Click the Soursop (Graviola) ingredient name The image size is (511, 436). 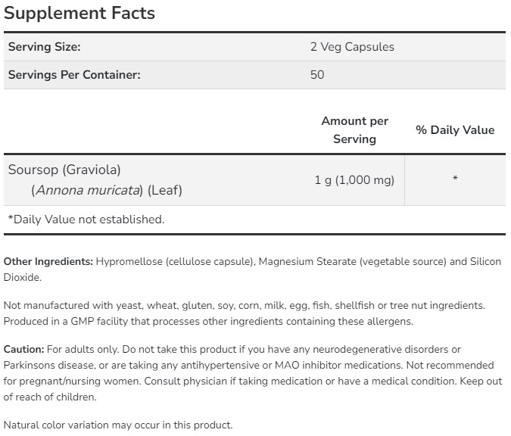(64, 170)
